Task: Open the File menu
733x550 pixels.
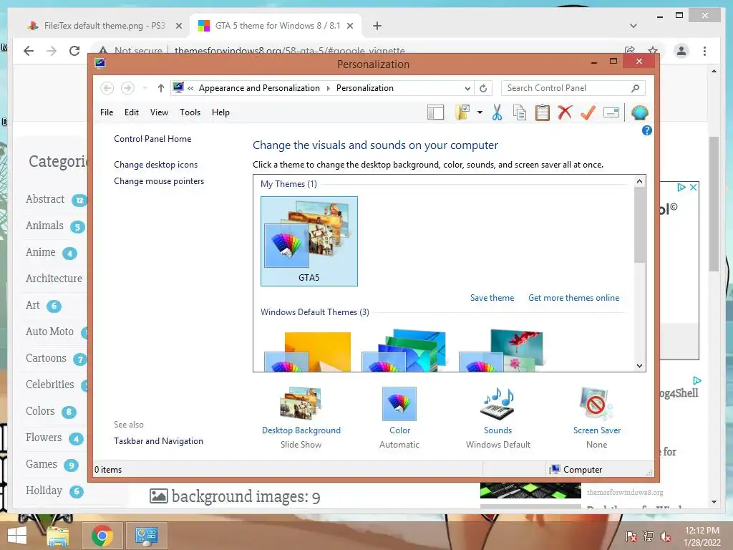Action: point(107,112)
